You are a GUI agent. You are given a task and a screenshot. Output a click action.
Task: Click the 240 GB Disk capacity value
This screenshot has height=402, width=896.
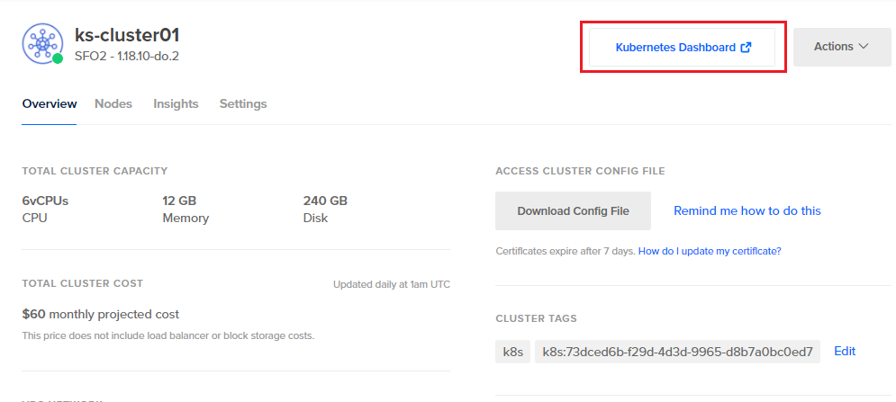pyautogui.click(x=325, y=201)
